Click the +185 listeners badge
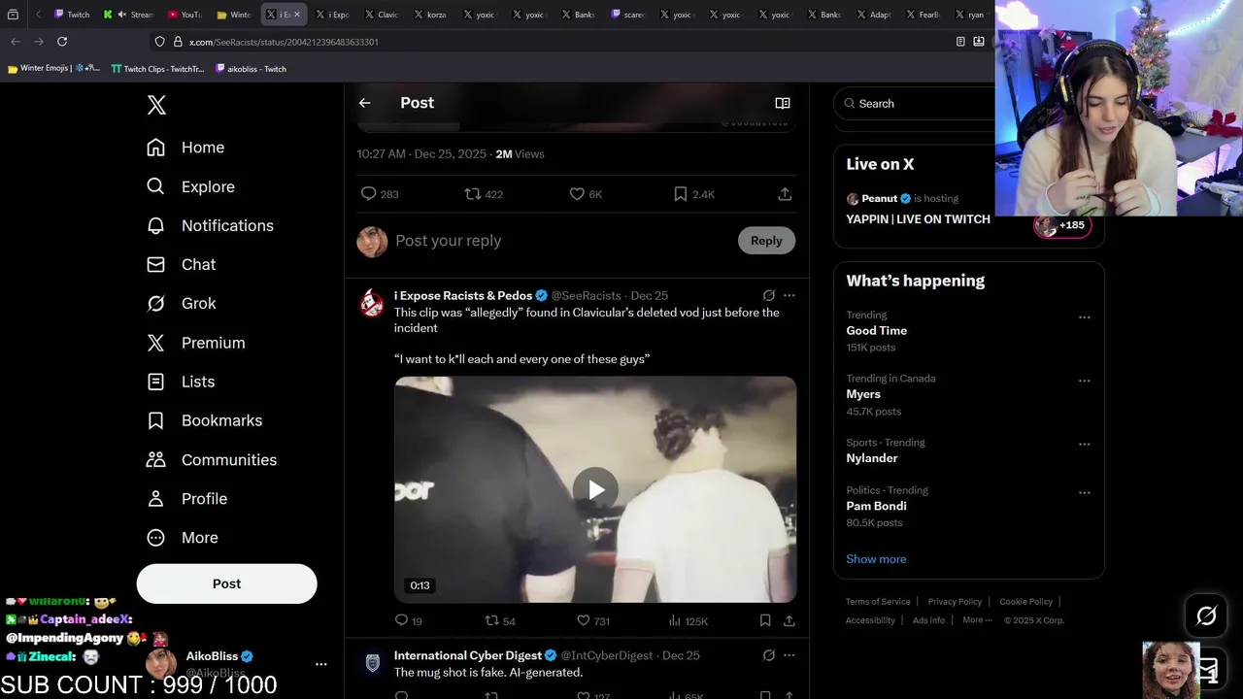Screen dimensions: 1243x699 click(x=1062, y=225)
